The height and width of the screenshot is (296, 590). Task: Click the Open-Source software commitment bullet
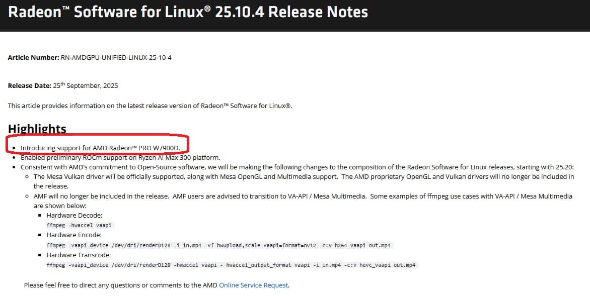[297, 167]
